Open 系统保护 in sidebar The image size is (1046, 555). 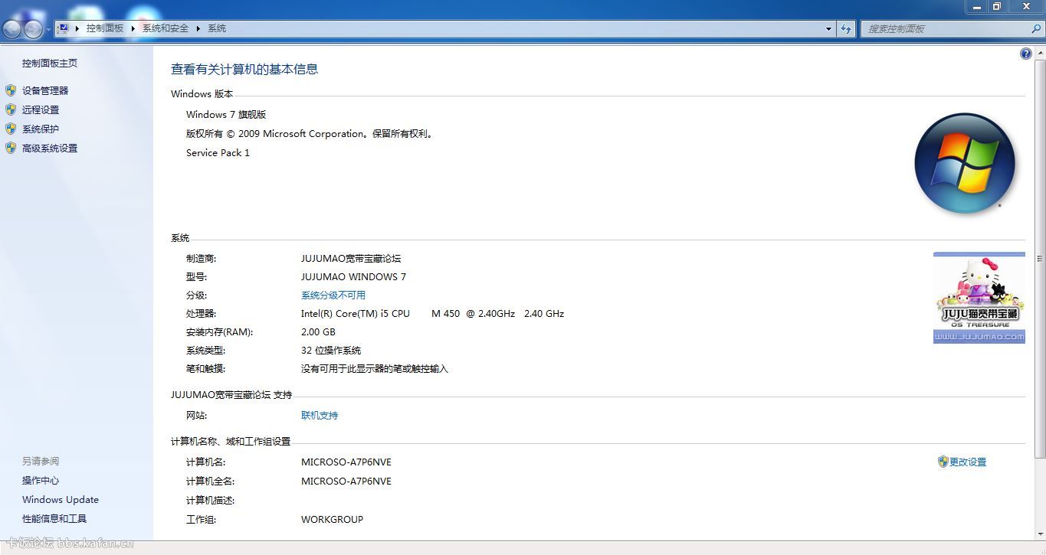pyautogui.click(x=41, y=129)
